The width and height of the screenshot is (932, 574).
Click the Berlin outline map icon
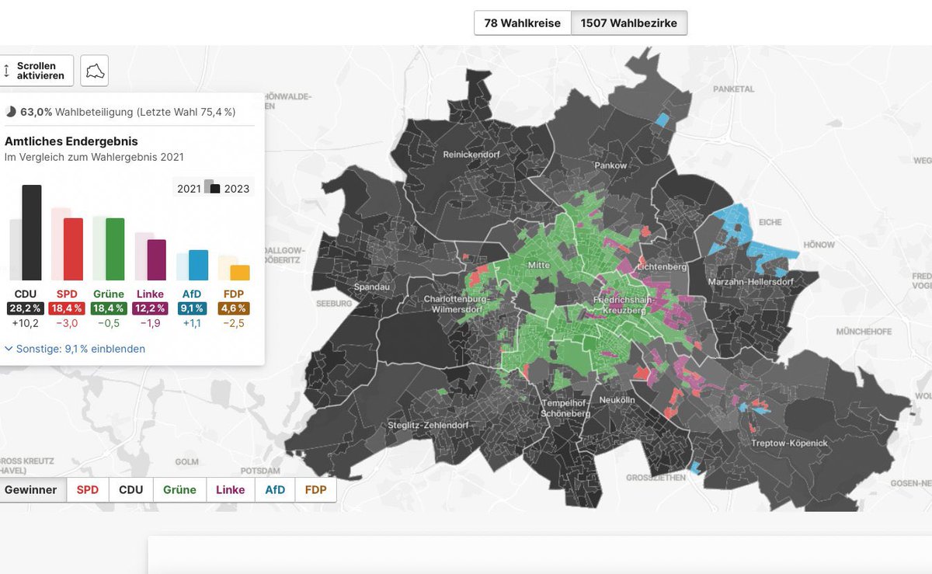pyautogui.click(x=95, y=70)
